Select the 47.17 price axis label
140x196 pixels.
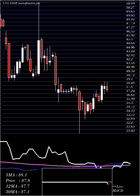tap(130, 27)
